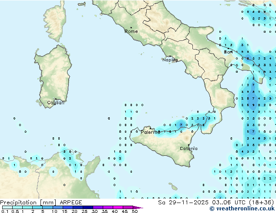The height and width of the screenshot is (213, 276).
Task: Click the 5 to 10 mm legend color box
Action: [47, 207]
